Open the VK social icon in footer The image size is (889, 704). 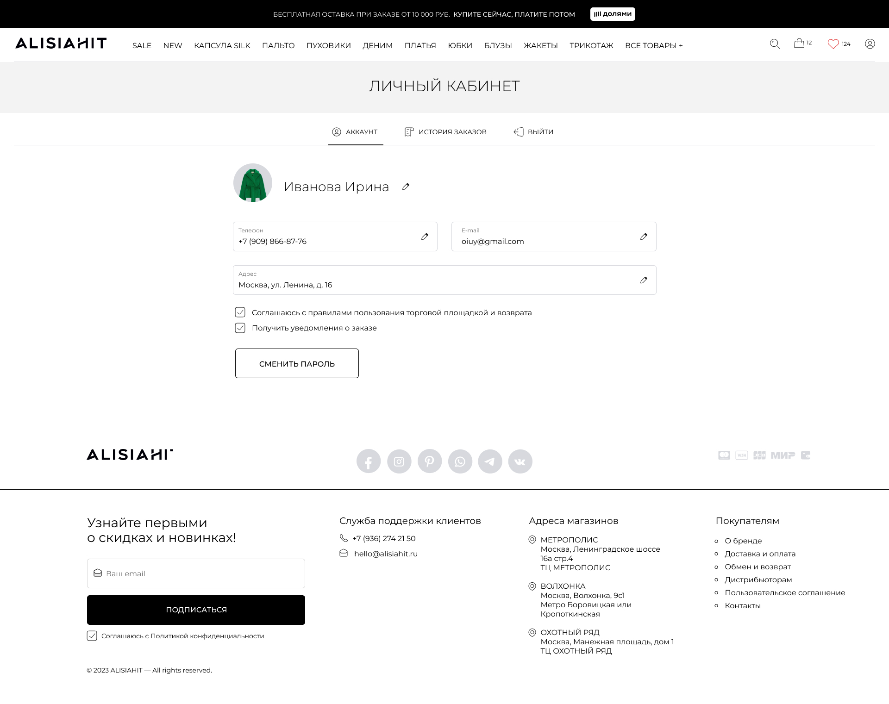click(520, 461)
